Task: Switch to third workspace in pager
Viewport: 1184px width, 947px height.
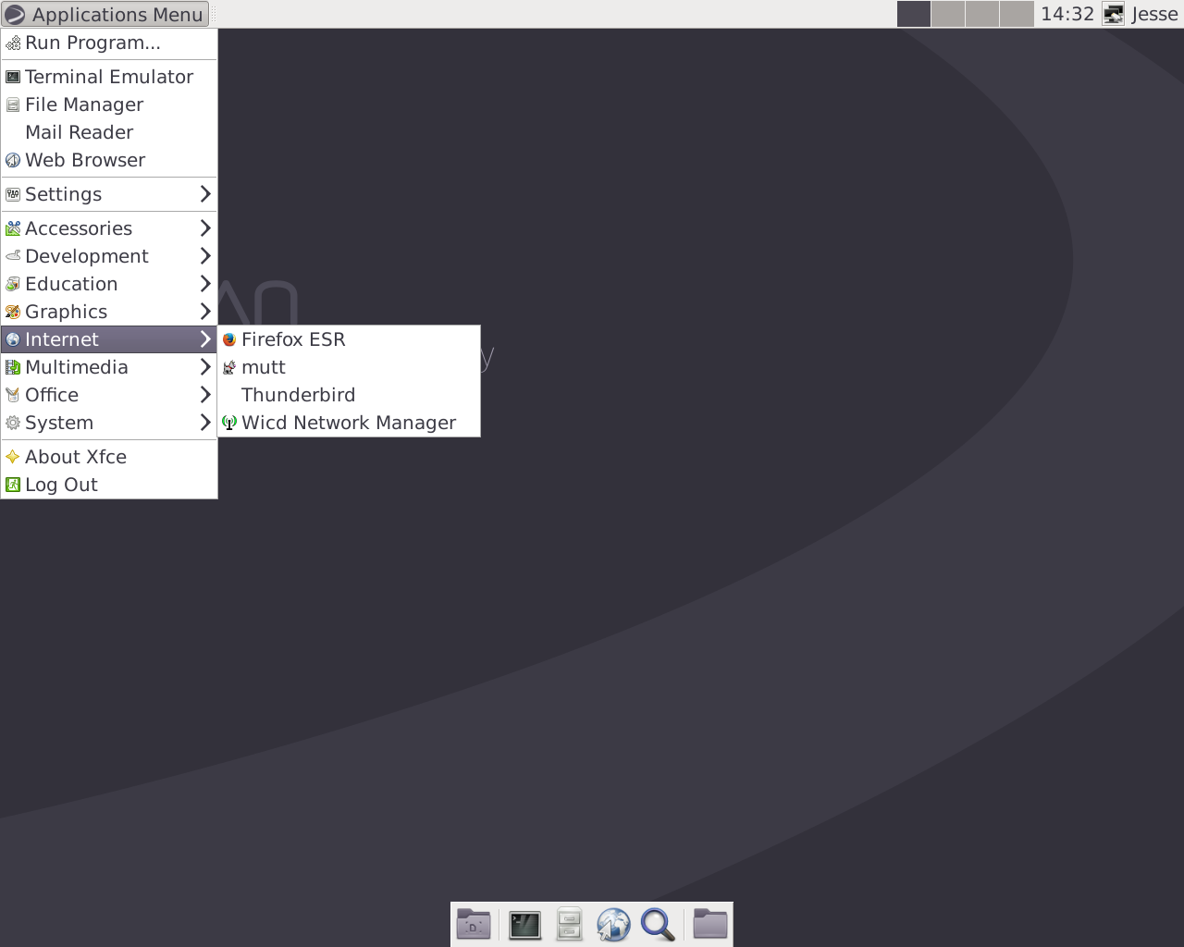Action: coord(982,14)
